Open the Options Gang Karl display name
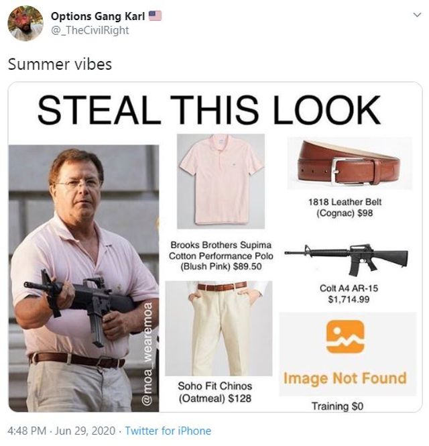 98,16
